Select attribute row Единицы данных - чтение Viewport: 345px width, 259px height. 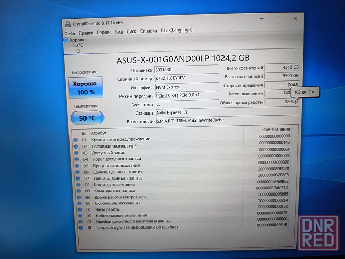click(x=183, y=170)
